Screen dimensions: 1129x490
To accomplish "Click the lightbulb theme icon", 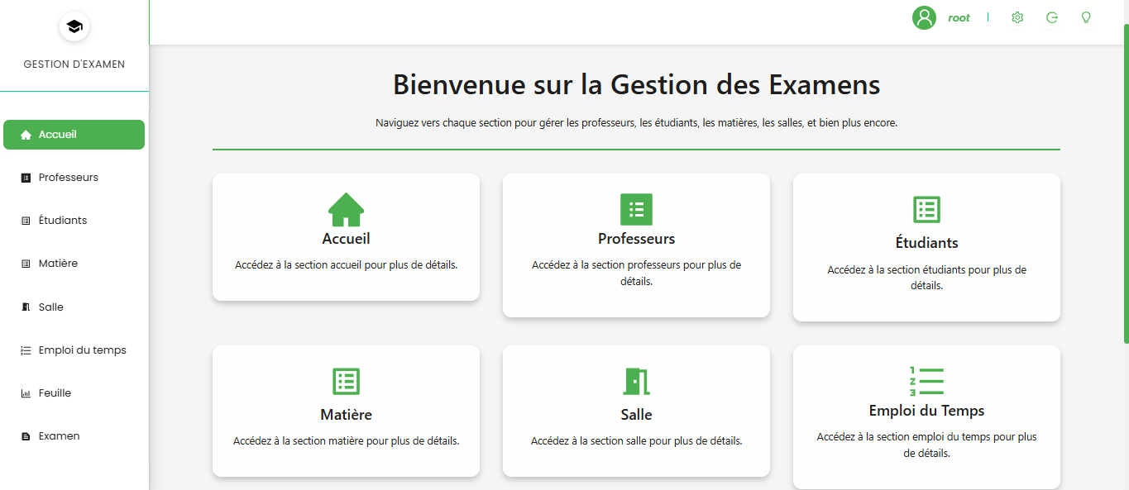I will point(1086,17).
